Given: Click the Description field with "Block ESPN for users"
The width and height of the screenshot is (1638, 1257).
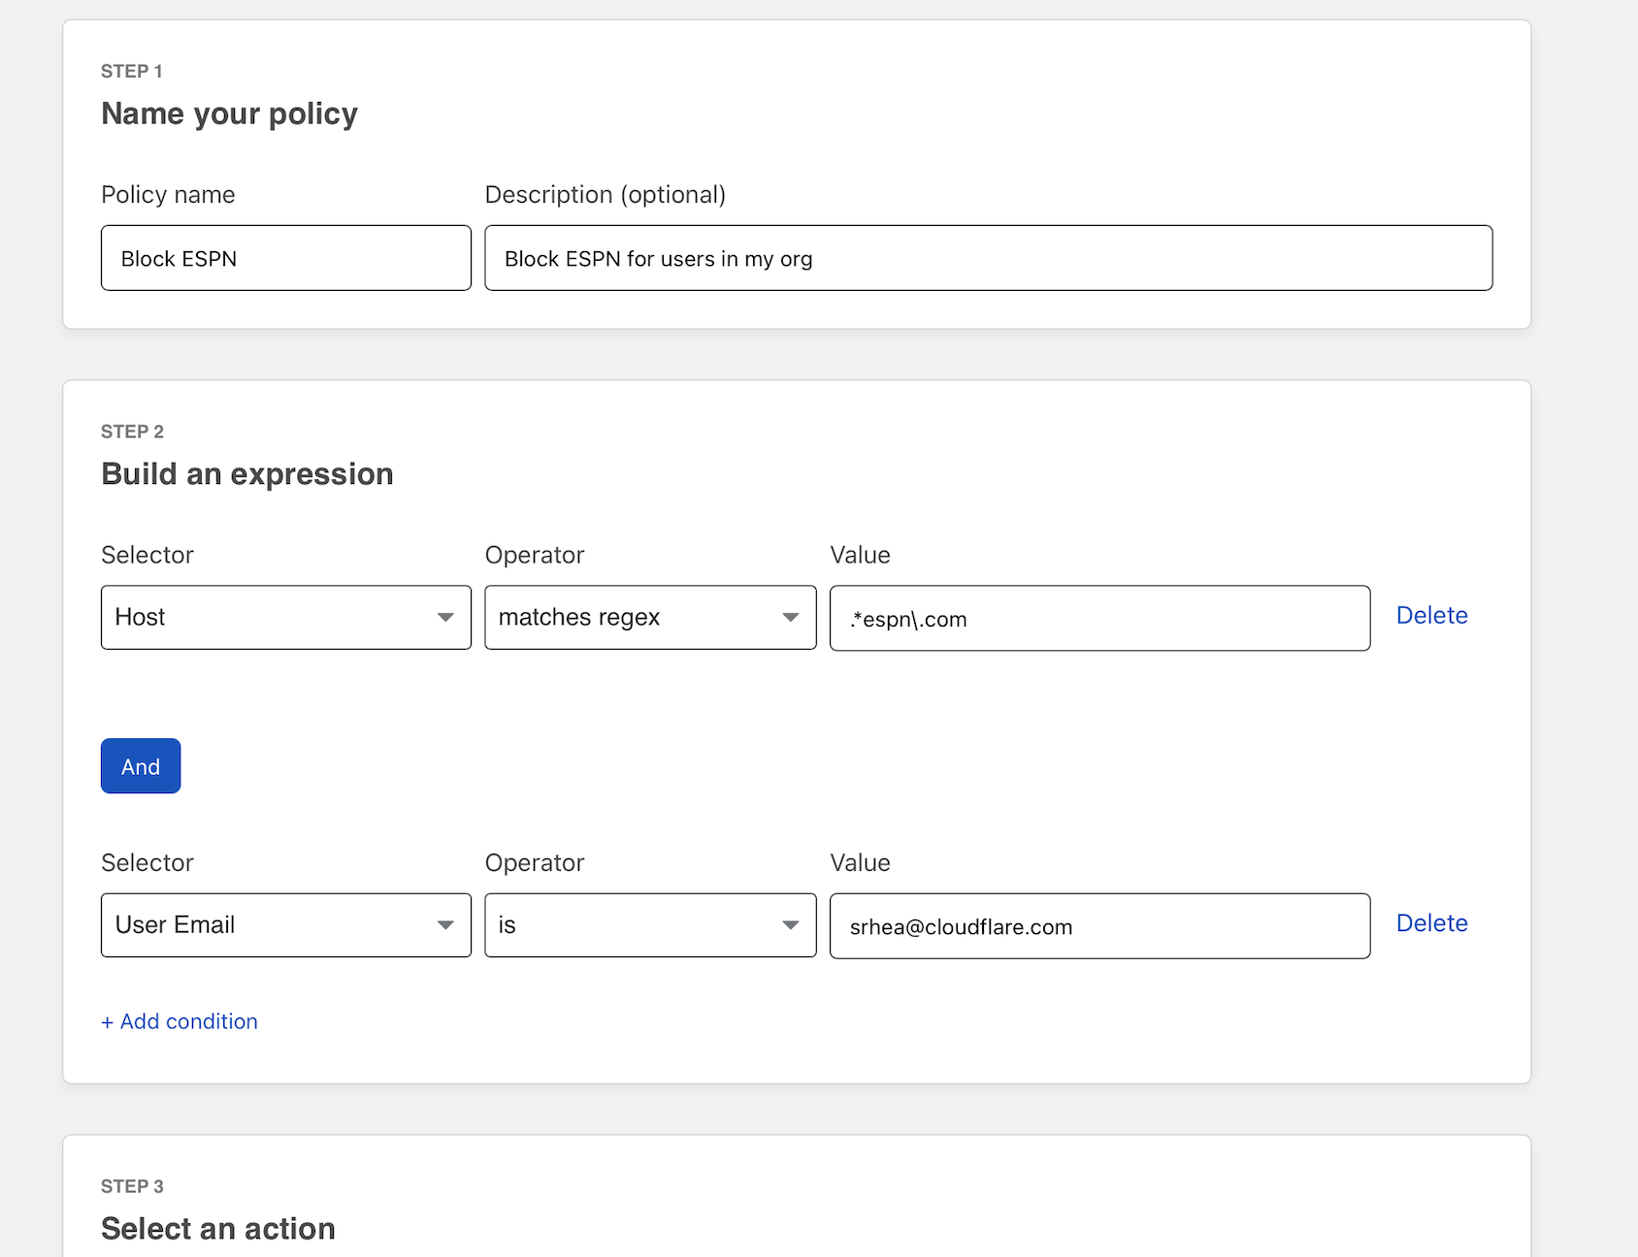Looking at the screenshot, I should point(988,257).
